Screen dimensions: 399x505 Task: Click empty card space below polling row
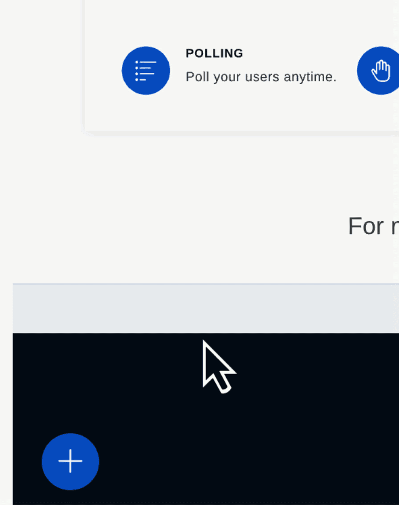click(242, 113)
